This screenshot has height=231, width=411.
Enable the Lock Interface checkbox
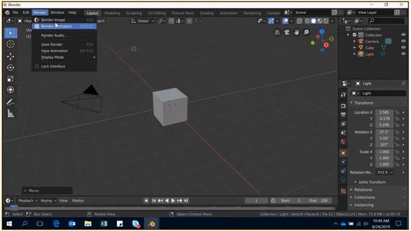[x=37, y=67]
